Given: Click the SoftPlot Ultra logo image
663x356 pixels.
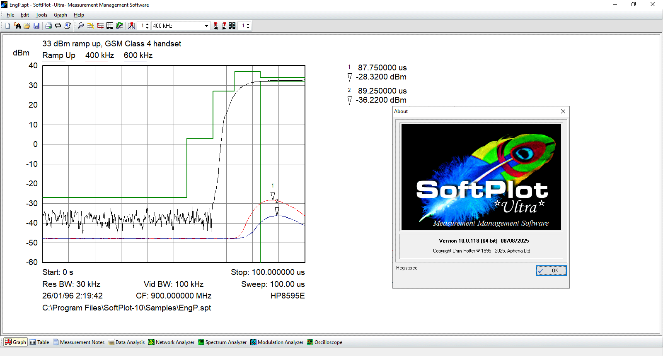Looking at the screenshot, I should [481, 177].
